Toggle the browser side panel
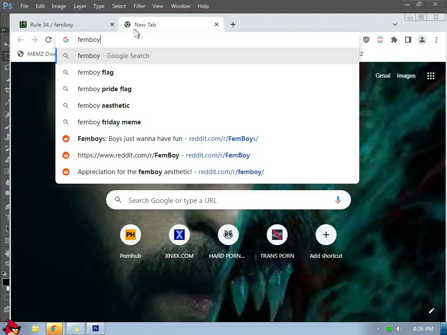Image resolution: width=447 pixels, height=335 pixels. point(408,40)
